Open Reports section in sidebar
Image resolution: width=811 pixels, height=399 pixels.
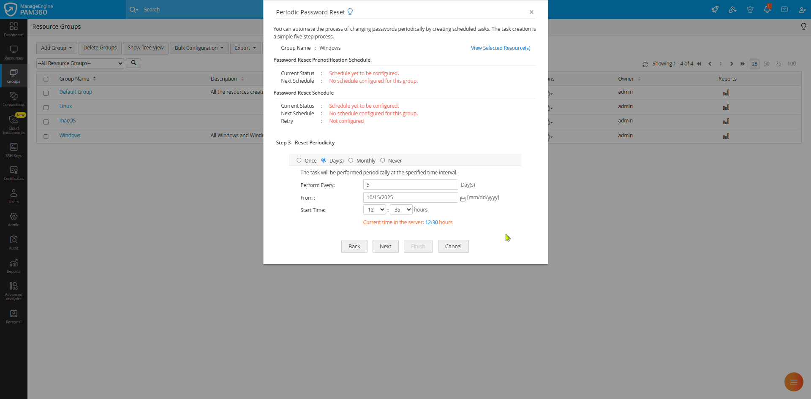tap(14, 266)
